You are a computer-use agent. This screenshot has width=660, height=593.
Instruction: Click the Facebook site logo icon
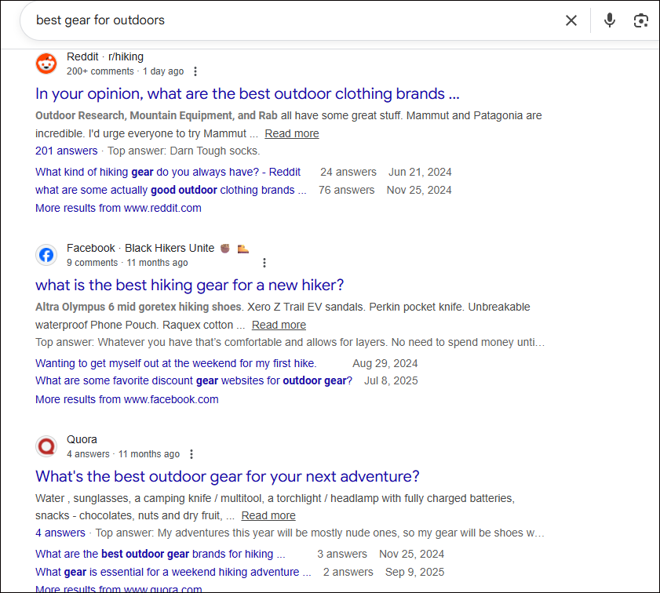[46, 255]
